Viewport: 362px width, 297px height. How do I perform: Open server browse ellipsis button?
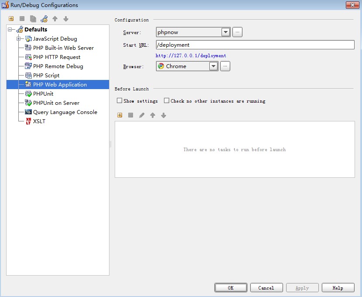(x=237, y=32)
